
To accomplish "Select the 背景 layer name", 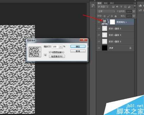I will pos(111,48).
